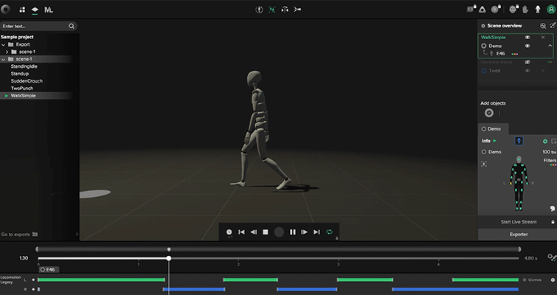Collapse the scene-1 project folder

[4, 59]
